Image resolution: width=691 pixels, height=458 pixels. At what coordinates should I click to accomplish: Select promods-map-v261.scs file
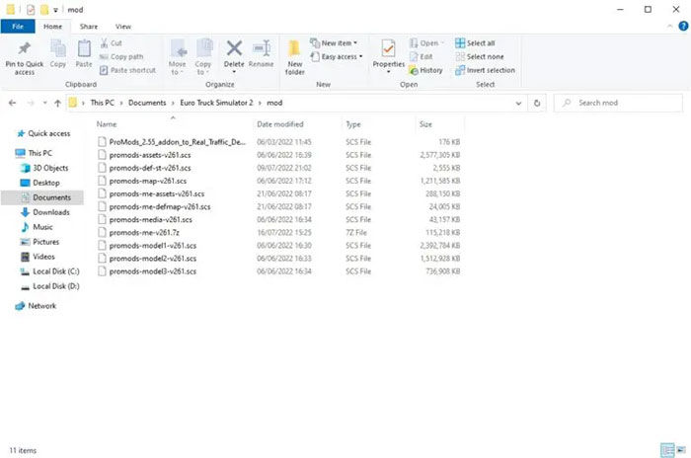coord(147,182)
